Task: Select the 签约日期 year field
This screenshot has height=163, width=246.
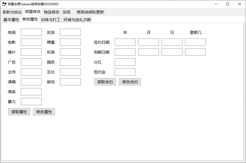Action: [125, 42]
